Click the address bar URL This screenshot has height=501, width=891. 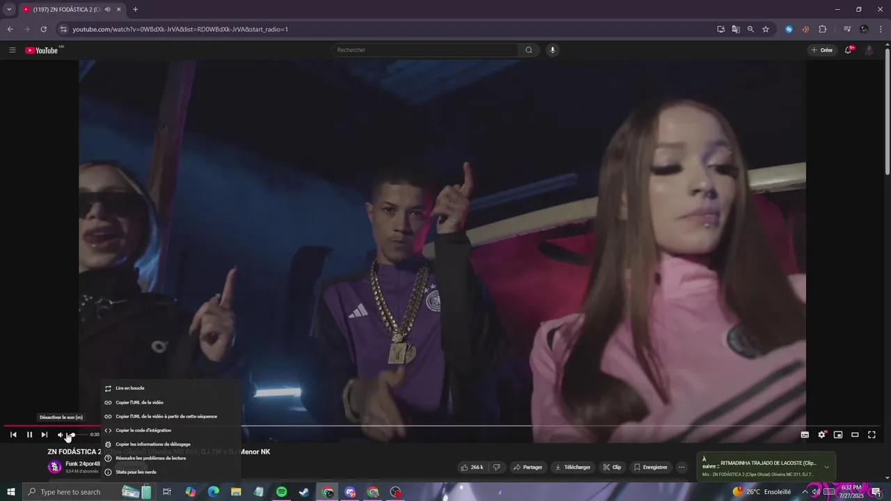(180, 29)
